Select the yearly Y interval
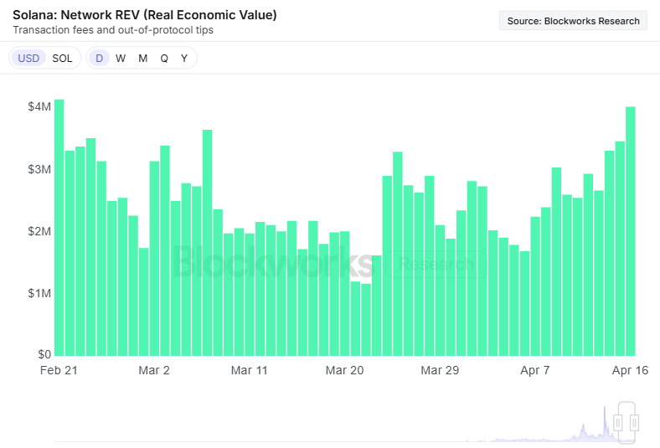660x448 pixels. (x=184, y=58)
